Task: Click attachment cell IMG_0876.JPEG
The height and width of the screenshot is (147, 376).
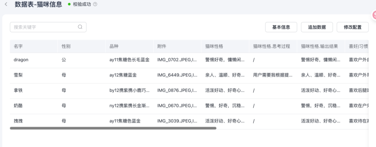Action: pyautogui.click(x=177, y=90)
